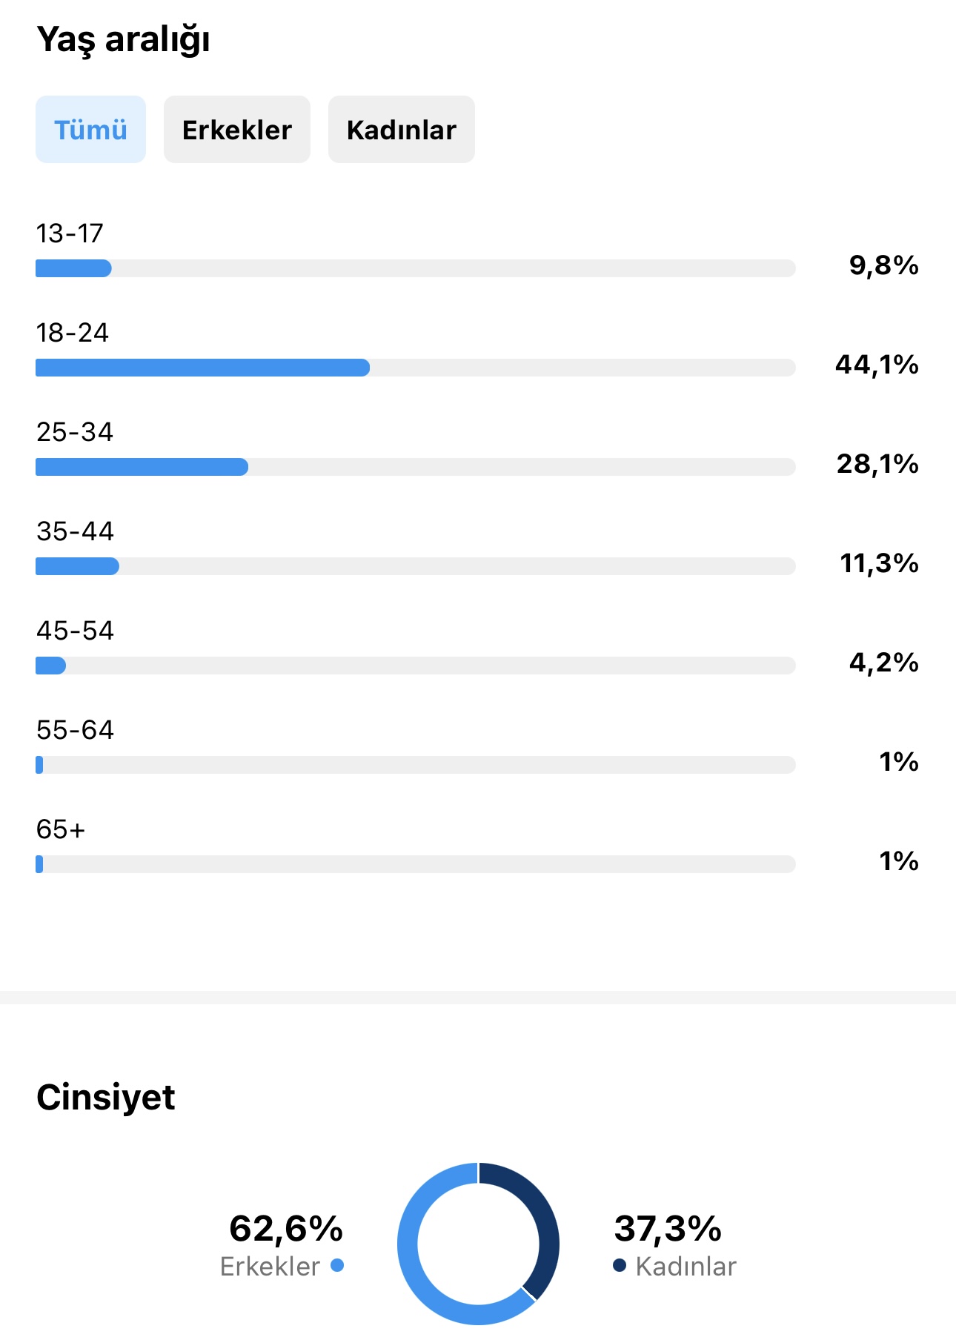Click the dark blue Kadınlar legend dot
This screenshot has width=956, height=1340.
click(x=620, y=1265)
